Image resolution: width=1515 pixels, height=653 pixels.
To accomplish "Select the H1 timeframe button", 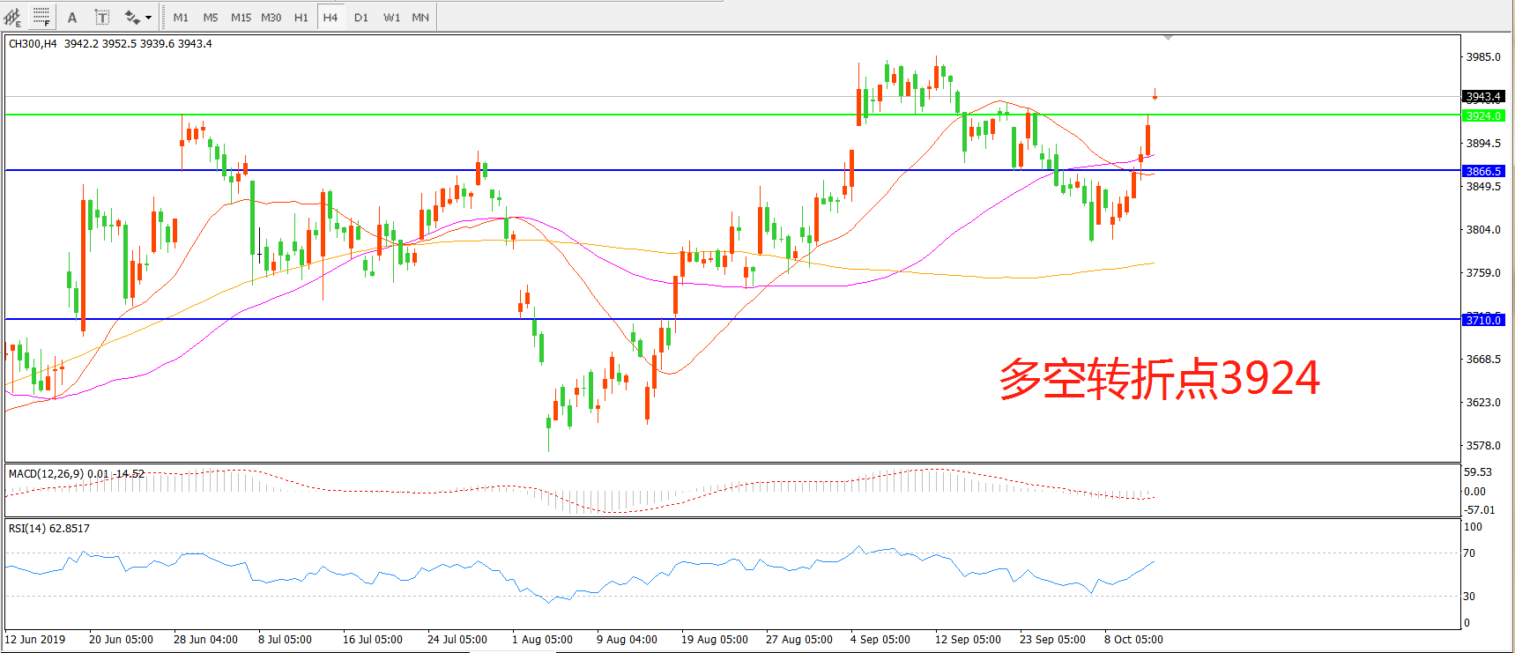I will pyautogui.click(x=301, y=17).
